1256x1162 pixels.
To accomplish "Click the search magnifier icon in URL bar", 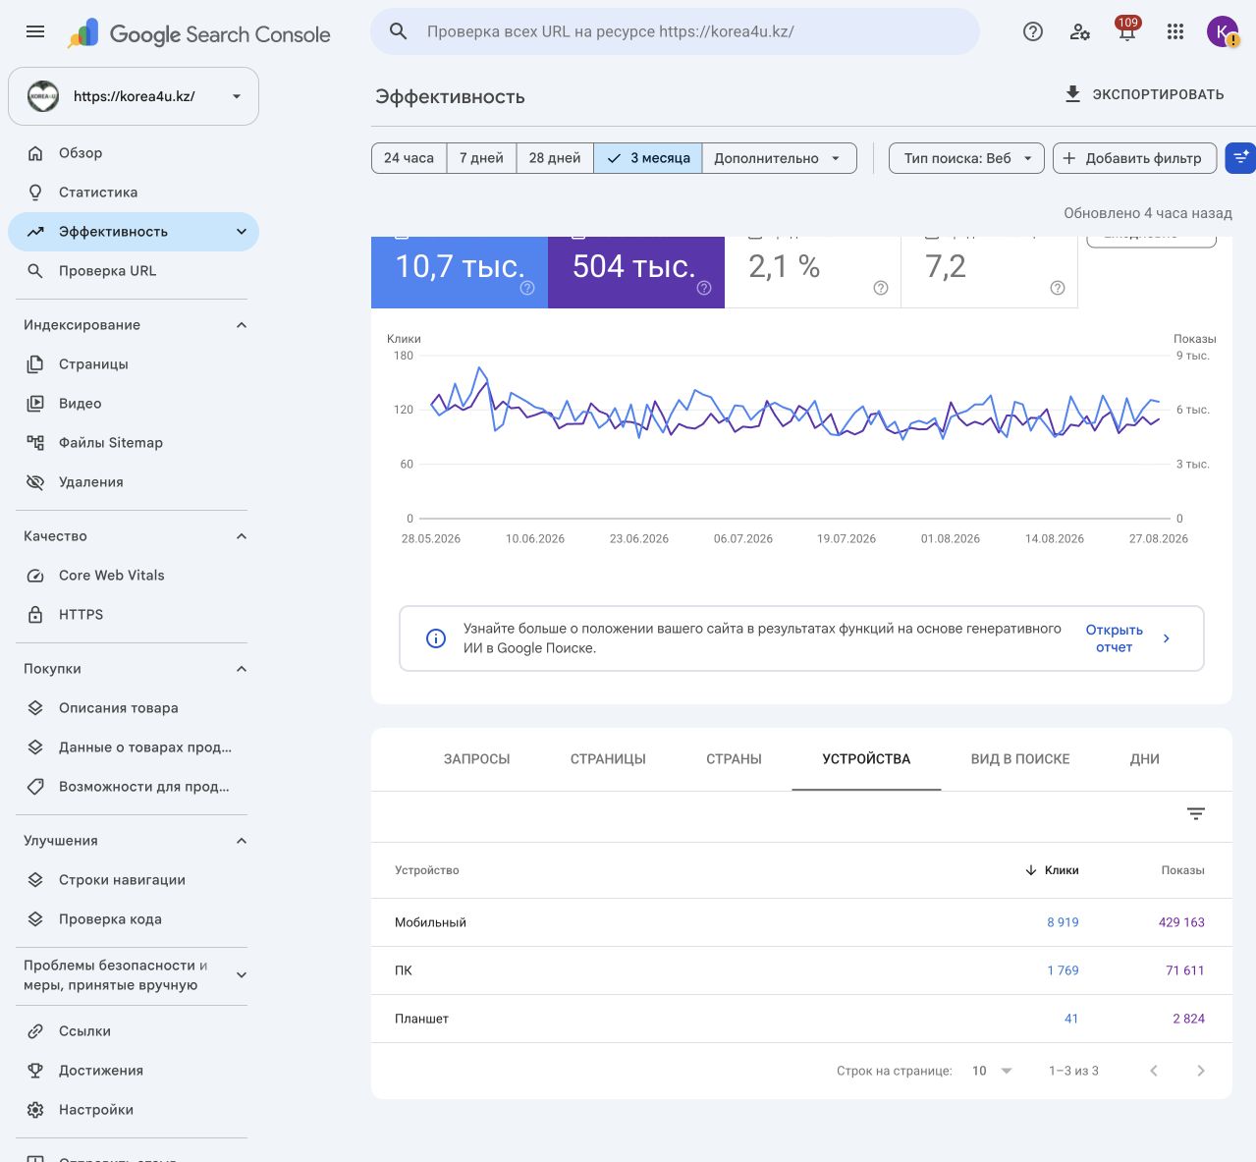I will click(x=399, y=31).
